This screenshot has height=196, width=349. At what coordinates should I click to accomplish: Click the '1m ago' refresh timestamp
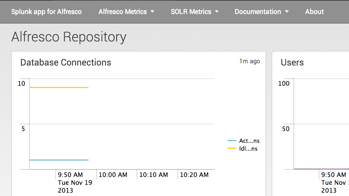tap(250, 61)
